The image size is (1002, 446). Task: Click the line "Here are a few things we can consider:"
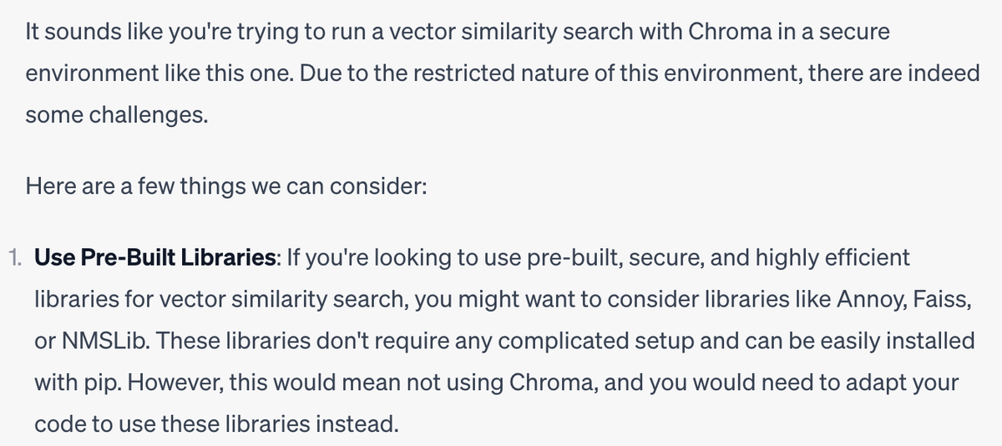click(x=226, y=185)
